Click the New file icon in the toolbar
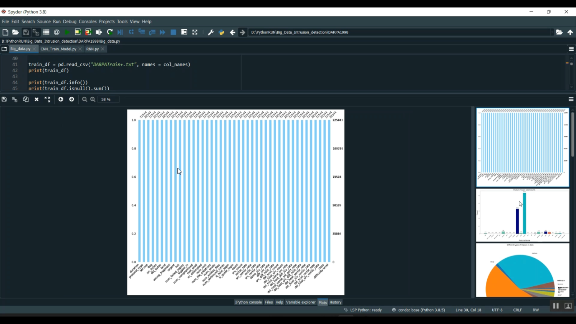The width and height of the screenshot is (576, 324). (x=5, y=33)
